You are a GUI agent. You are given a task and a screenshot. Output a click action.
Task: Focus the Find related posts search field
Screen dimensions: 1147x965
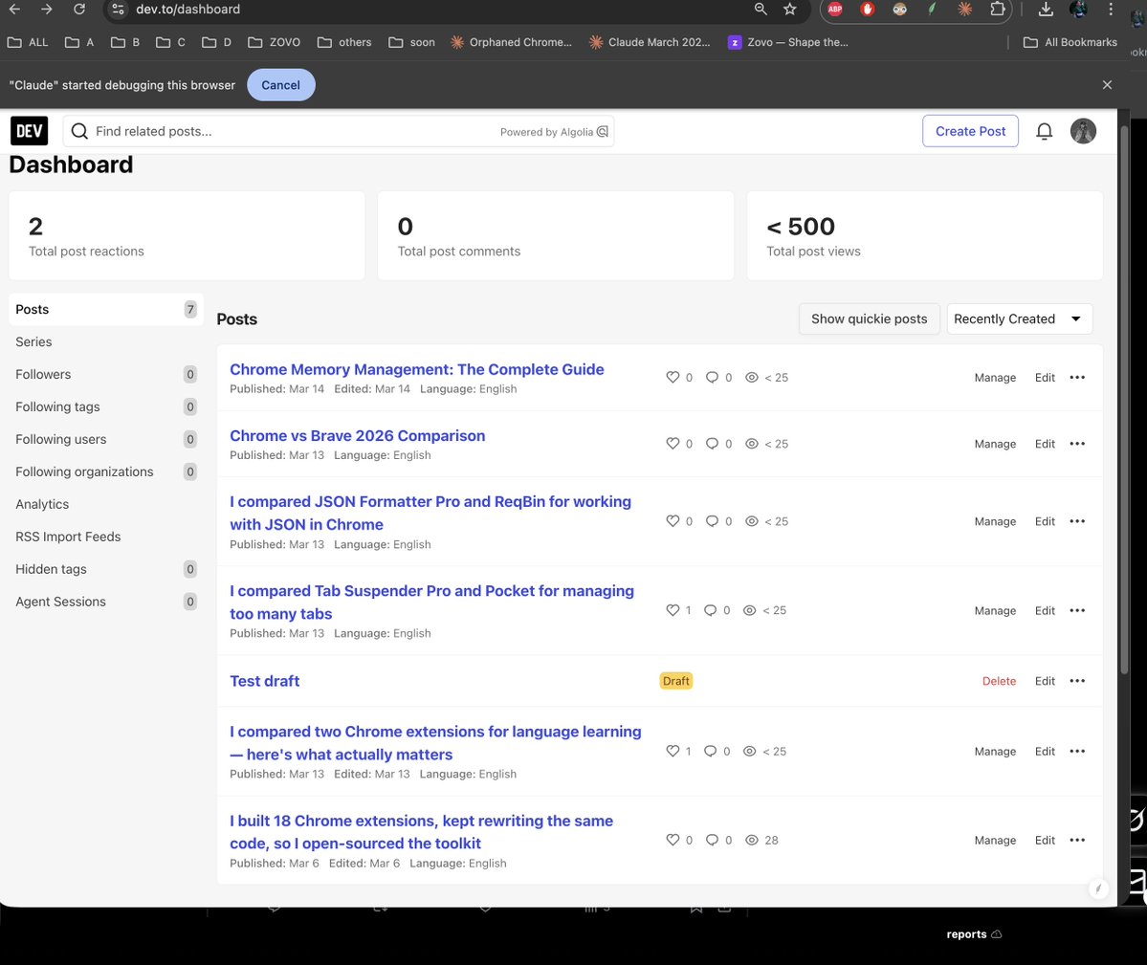click(x=338, y=131)
